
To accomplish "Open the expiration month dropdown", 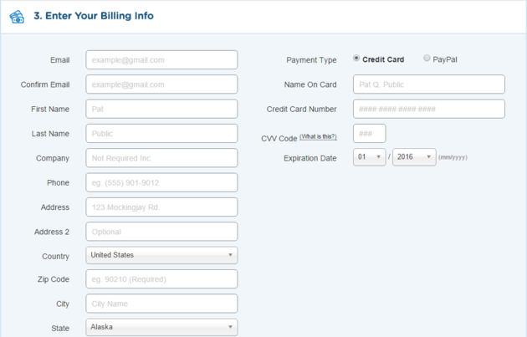I will click(369, 157).
